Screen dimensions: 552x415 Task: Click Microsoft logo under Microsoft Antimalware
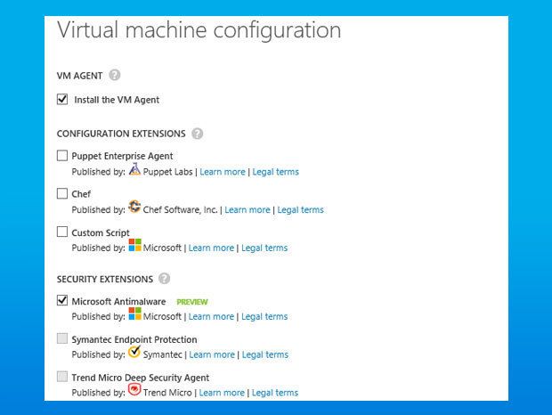[134, 313]
